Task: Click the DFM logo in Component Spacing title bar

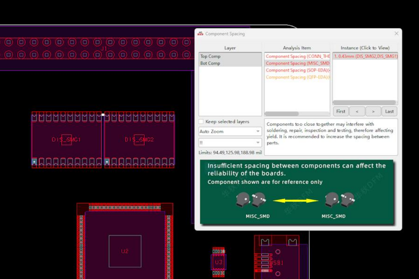Action: coord(200,34)
